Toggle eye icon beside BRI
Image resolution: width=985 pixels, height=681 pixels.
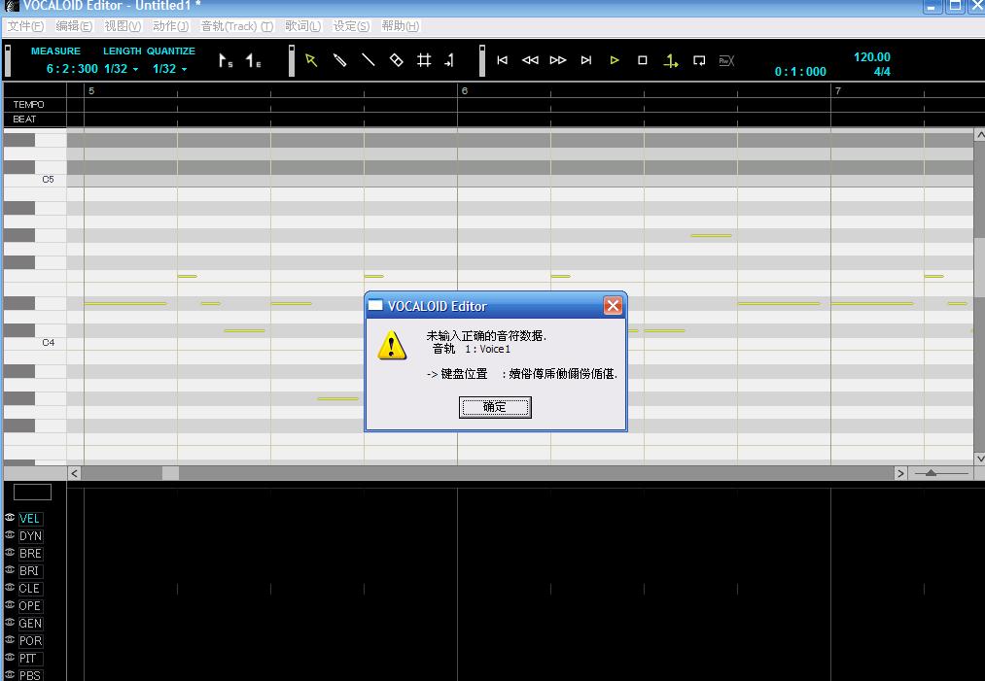coord(10,570)
